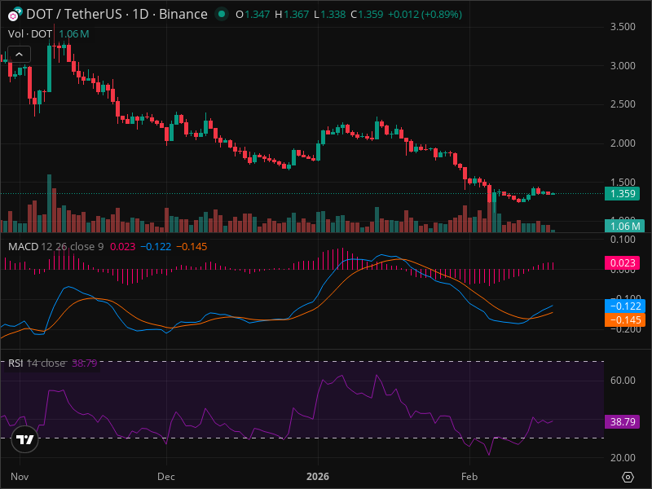Screen dimensions: 652x489
Task: Open chart settings gear icon
Action: [x=628, y=477]
